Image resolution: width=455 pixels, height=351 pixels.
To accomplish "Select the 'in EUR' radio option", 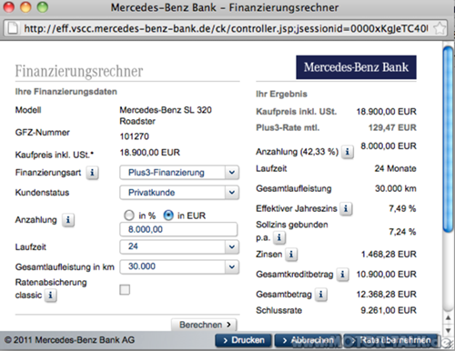I will coord(168,216).
